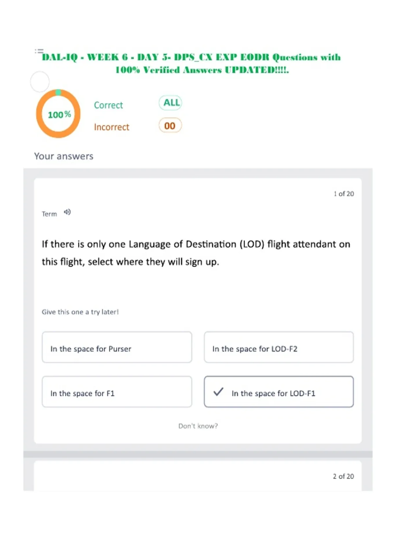Screen dimensions: 395x560
Task: Play audio with the speaker icon beside Term
Action: tap(67, 212)
